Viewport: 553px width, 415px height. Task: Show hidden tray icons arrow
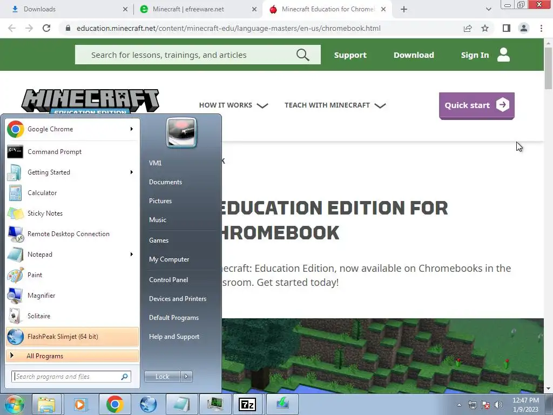[459, 405]
